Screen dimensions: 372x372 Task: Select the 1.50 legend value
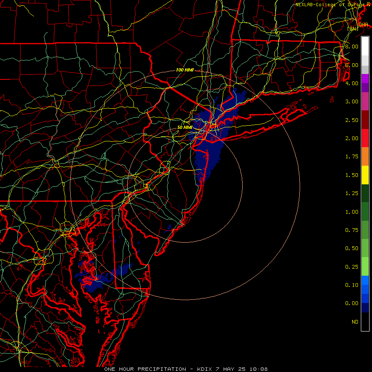[352, 175]
